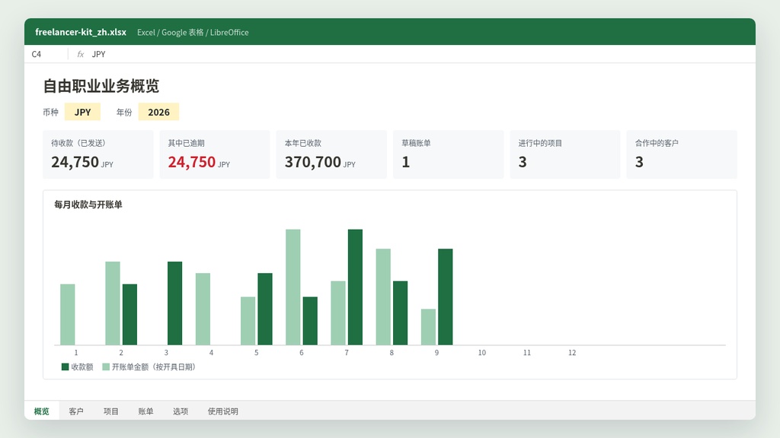Open the 账单 sheet tab
Screen dimensions: 780x438
(x=145, y=411)
